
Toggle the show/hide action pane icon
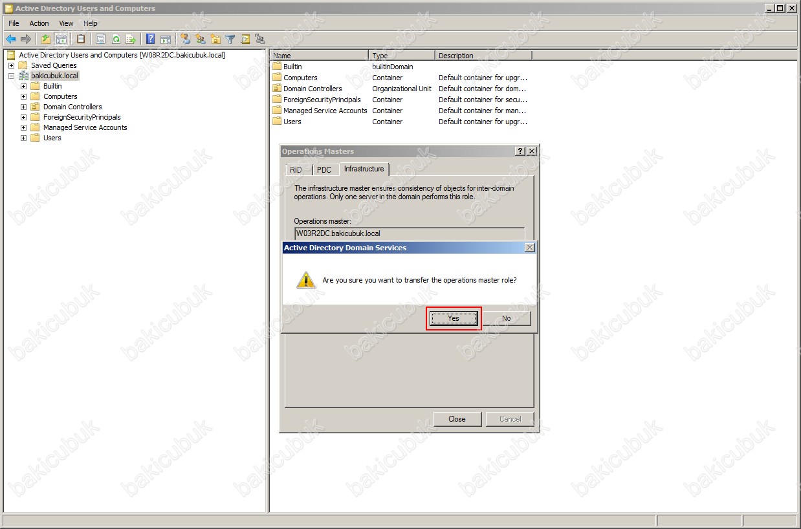[166, 39]
